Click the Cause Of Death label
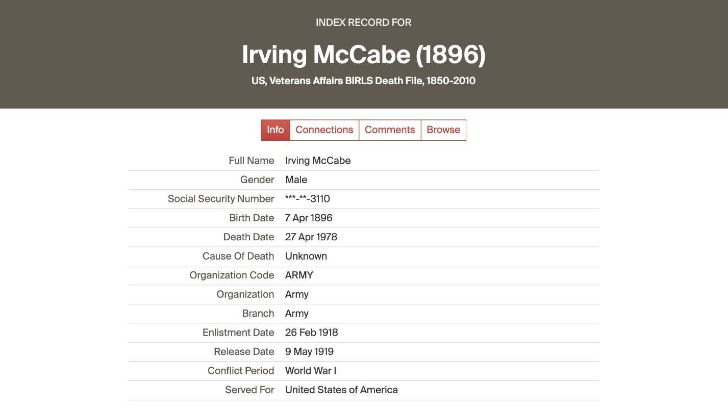 click(x=238, y=256)
